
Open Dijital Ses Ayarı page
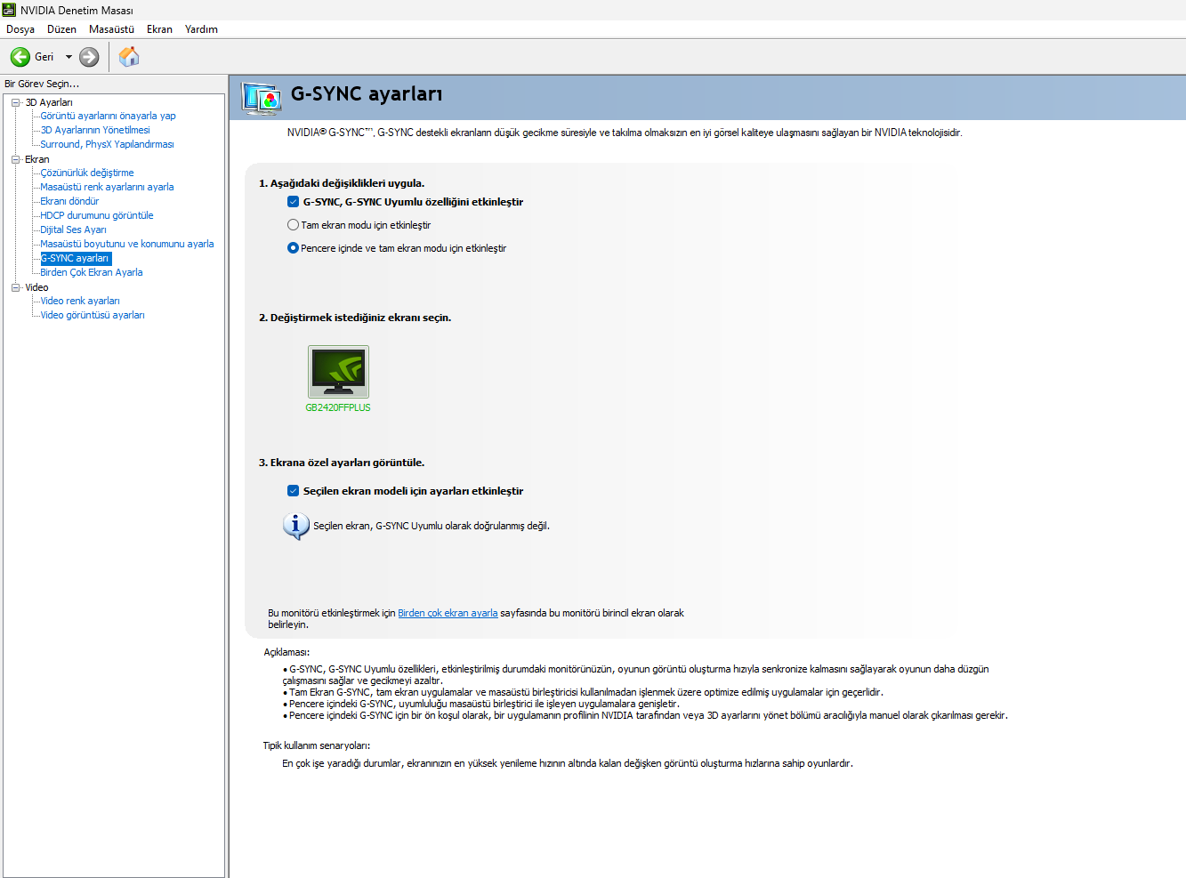point(73,230)
